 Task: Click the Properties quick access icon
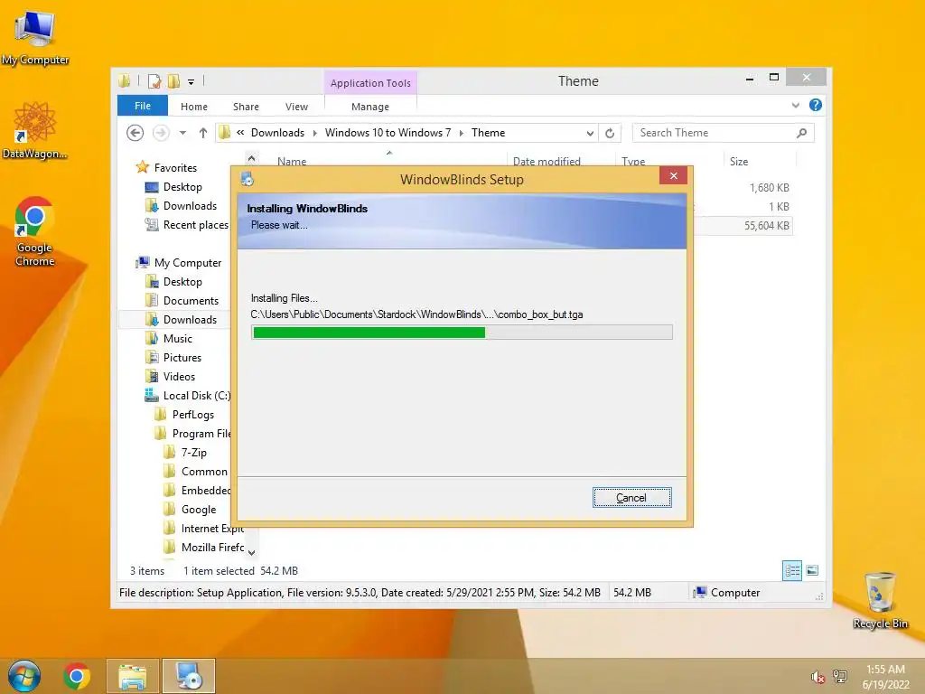(154, 81)
